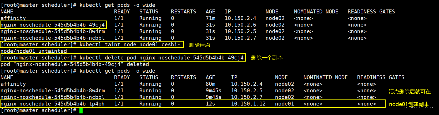Click the pod deleted confirmation message

point(75,64)
